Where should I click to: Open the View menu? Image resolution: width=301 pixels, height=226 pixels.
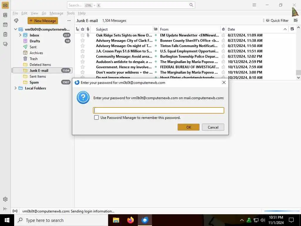(x=34, y=13)
